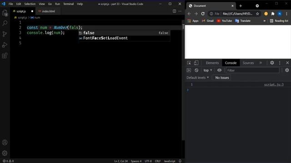Click the No Issues button
The width and height of the screenshot is (291, 163).
pos(222,77)
